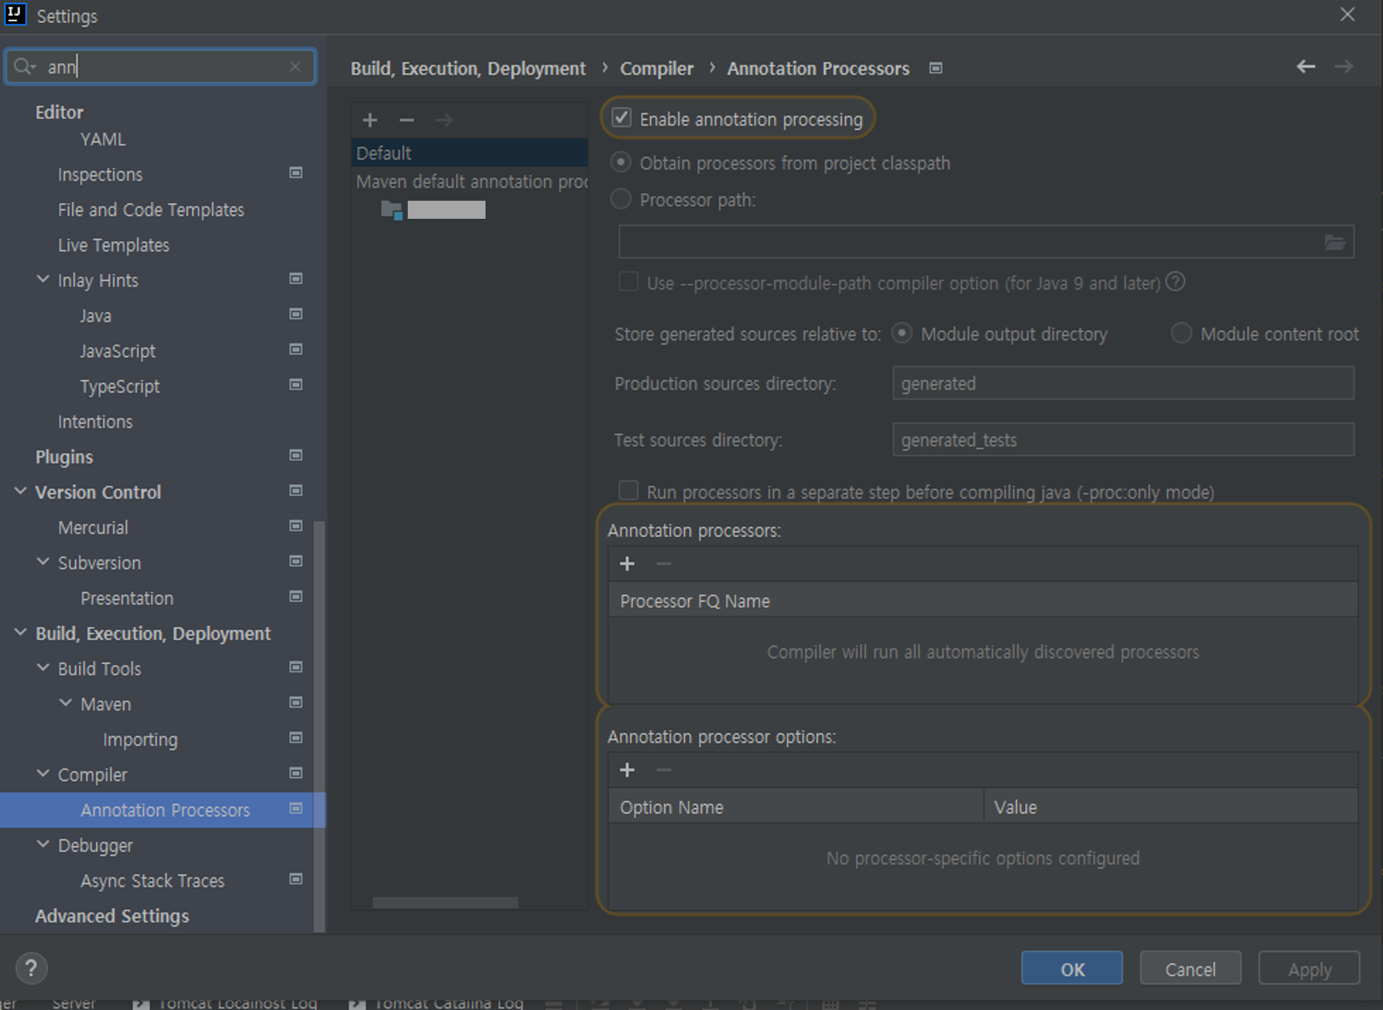Open the Plugins settings page
The height and width of the screenshot is (1010, 1383).
point(64,457)
